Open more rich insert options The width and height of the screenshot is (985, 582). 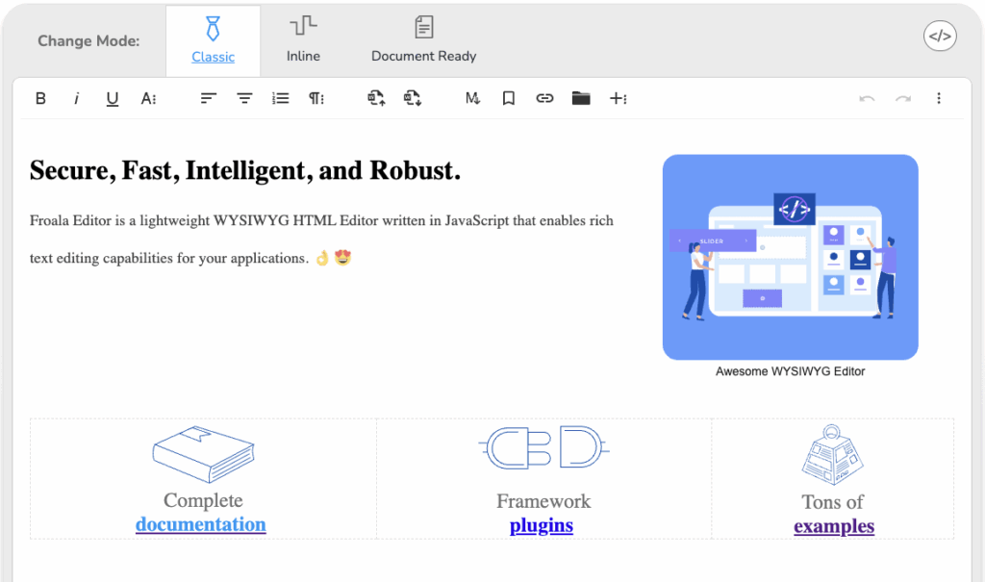619,98
